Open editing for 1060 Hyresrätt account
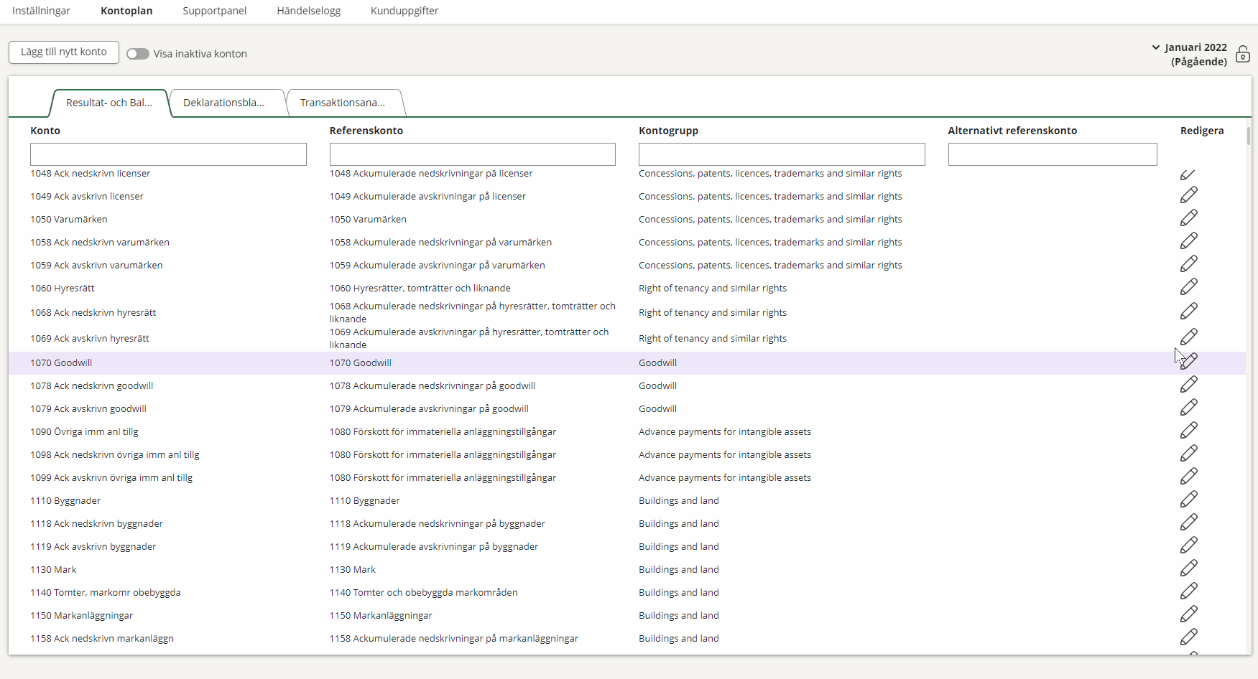 [1188, 286]
